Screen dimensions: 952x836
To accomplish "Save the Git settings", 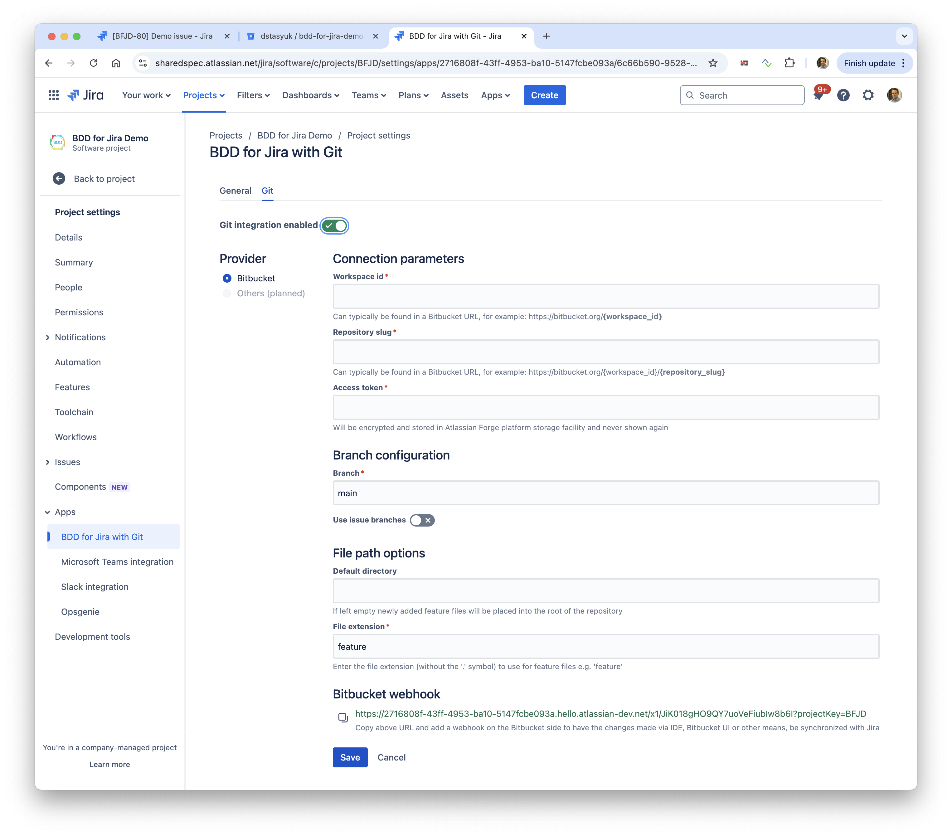I will coord(350,757).
